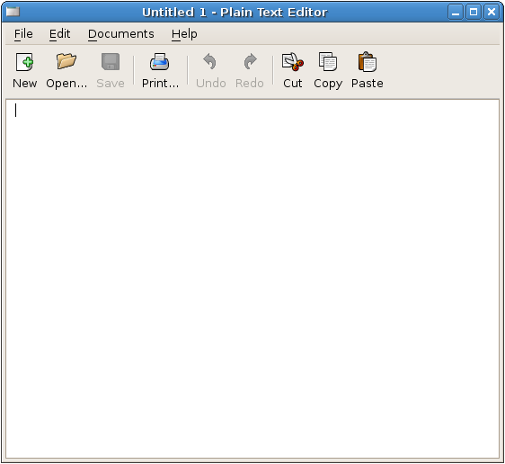Click the grayed-out Save floppy disk icon
This screenshot has width=505, height=464.
(x=111, y=61)
